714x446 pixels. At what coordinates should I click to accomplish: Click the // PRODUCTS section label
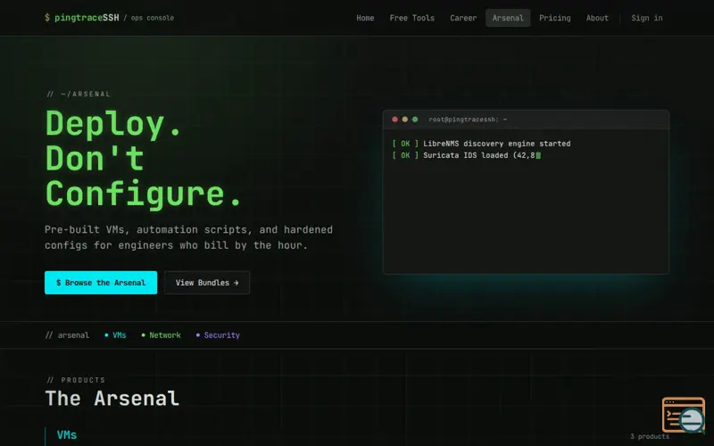coord(76,380)
